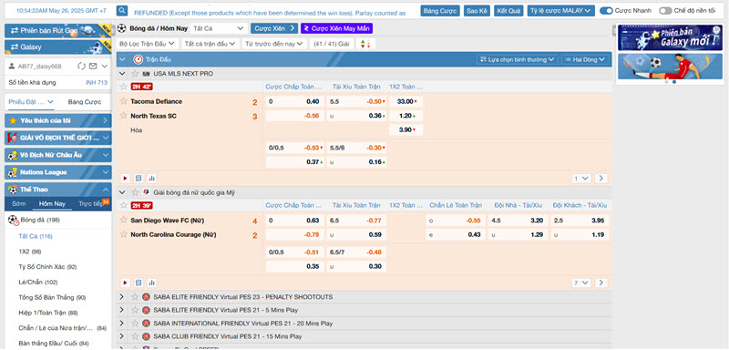Viewport: 729px width, 350px height.
Task: Click the odds sort up/down arrows icon
Action: tap(365, 44)
